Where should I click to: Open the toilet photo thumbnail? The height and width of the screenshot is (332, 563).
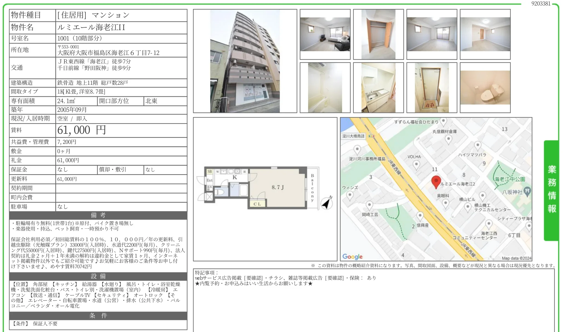[x=485, y=88]
